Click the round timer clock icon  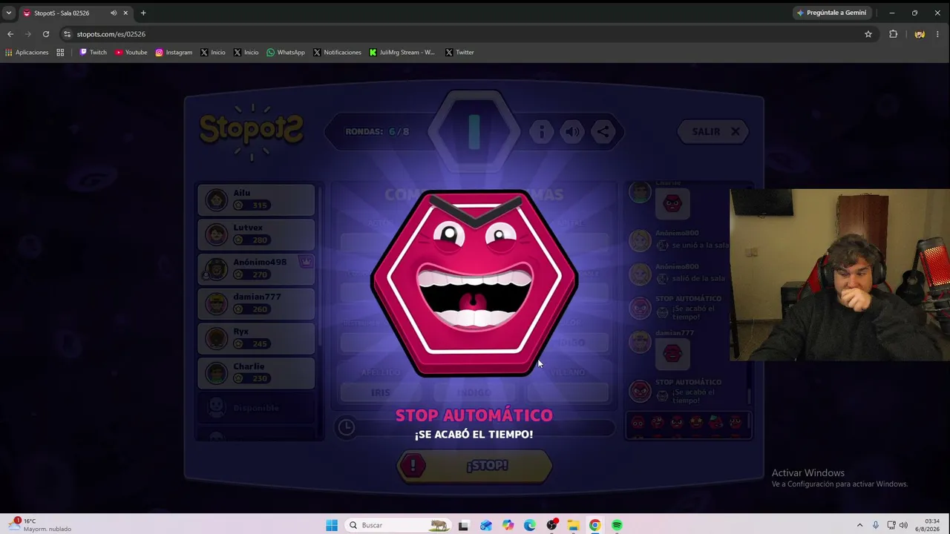click(345, 426)
